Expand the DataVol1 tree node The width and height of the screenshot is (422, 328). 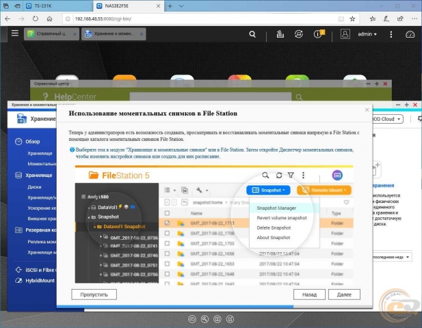(x=89, y=208)
